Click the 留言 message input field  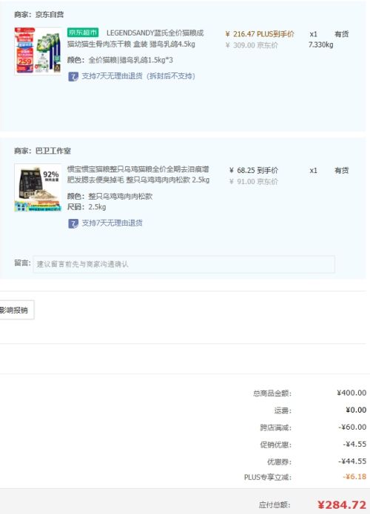pos(184,264)
